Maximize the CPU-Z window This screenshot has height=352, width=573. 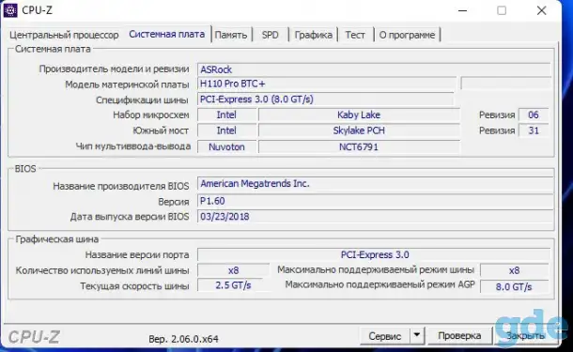pyautogui.click(x=502, y=10)
